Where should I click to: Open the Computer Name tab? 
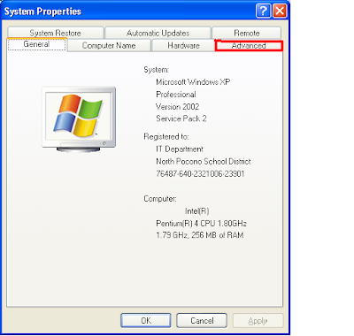109,46
